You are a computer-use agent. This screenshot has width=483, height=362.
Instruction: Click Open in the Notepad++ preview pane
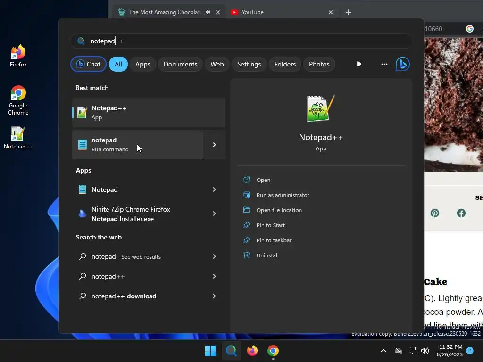tap(263, 180)
